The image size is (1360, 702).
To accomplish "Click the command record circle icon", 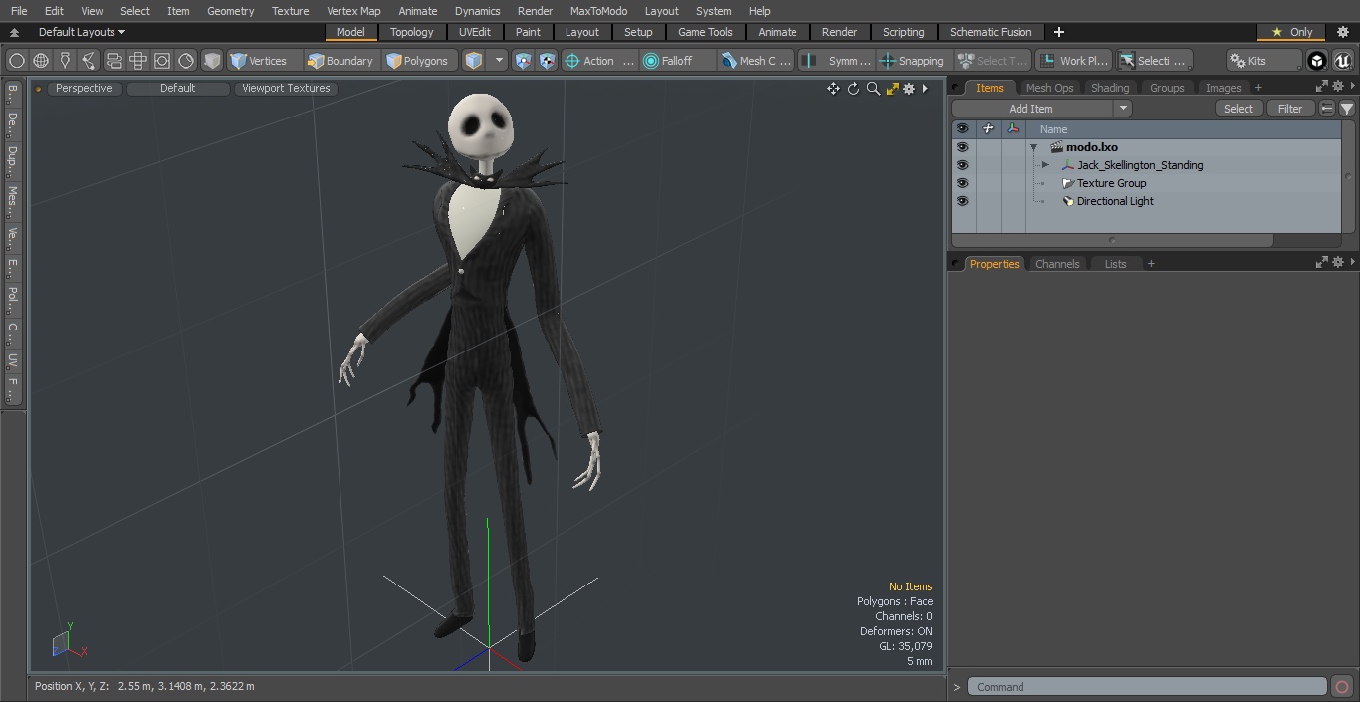I will (x=1341, y=687).
